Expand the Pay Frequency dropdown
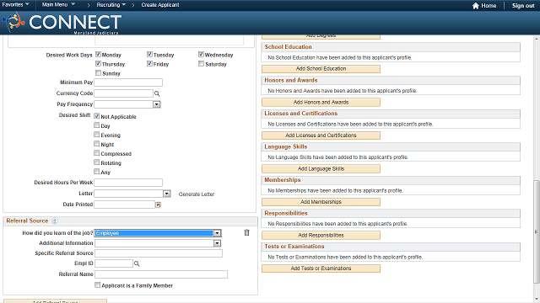Image resolution: width=540 pixels, height=303 pixels. [157, 104]
